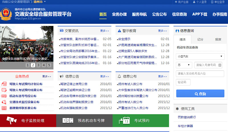Open the 近期全国5人事故多发 article
Image resolution: width=228 pixels, height=132 pixels.
(x=133, y=51)
